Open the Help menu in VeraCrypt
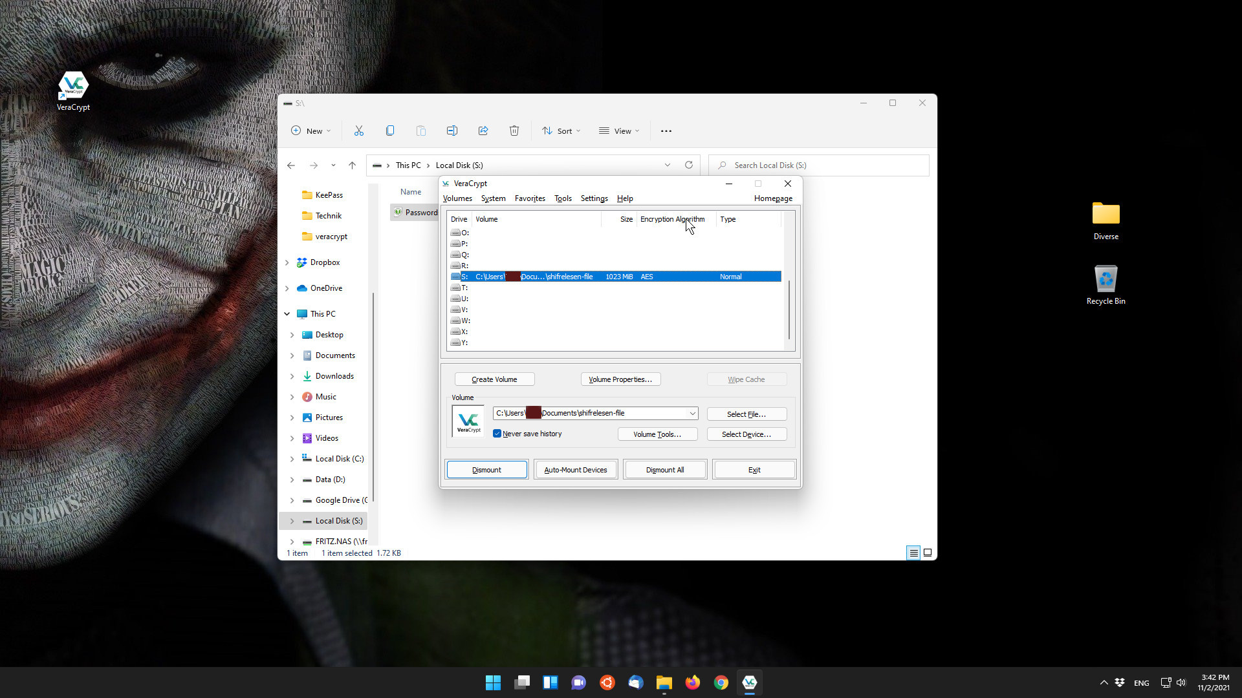 625,198
